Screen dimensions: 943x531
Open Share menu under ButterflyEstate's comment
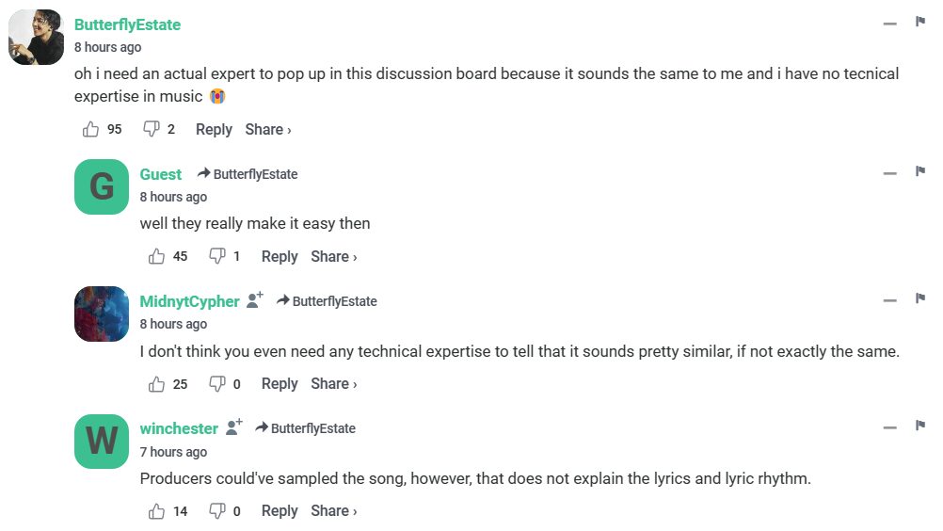coord(268,129)
